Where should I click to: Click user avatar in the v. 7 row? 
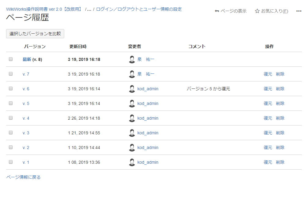click(x=132, y=74)
